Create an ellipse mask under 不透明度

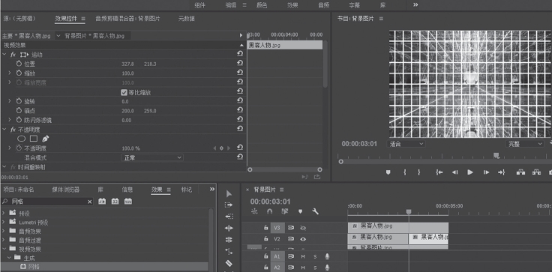click(22, 139)
